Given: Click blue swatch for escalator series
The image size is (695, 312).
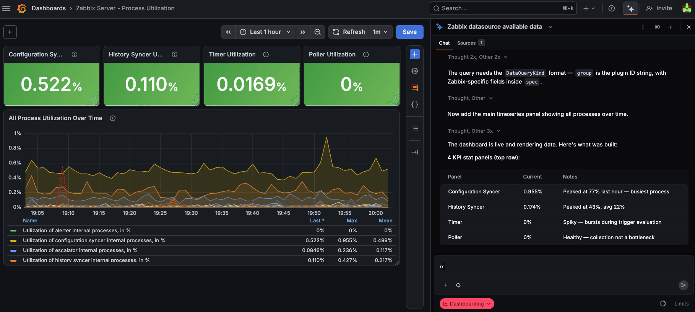Looking at the screenshot, I should [13, 251].
